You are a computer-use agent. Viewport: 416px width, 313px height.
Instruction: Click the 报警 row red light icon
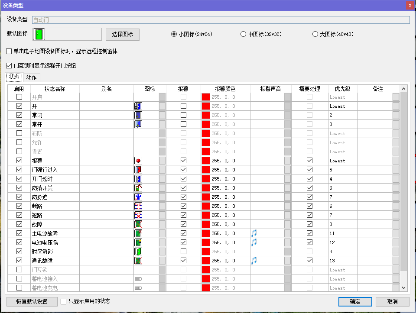tap(138, 161)
